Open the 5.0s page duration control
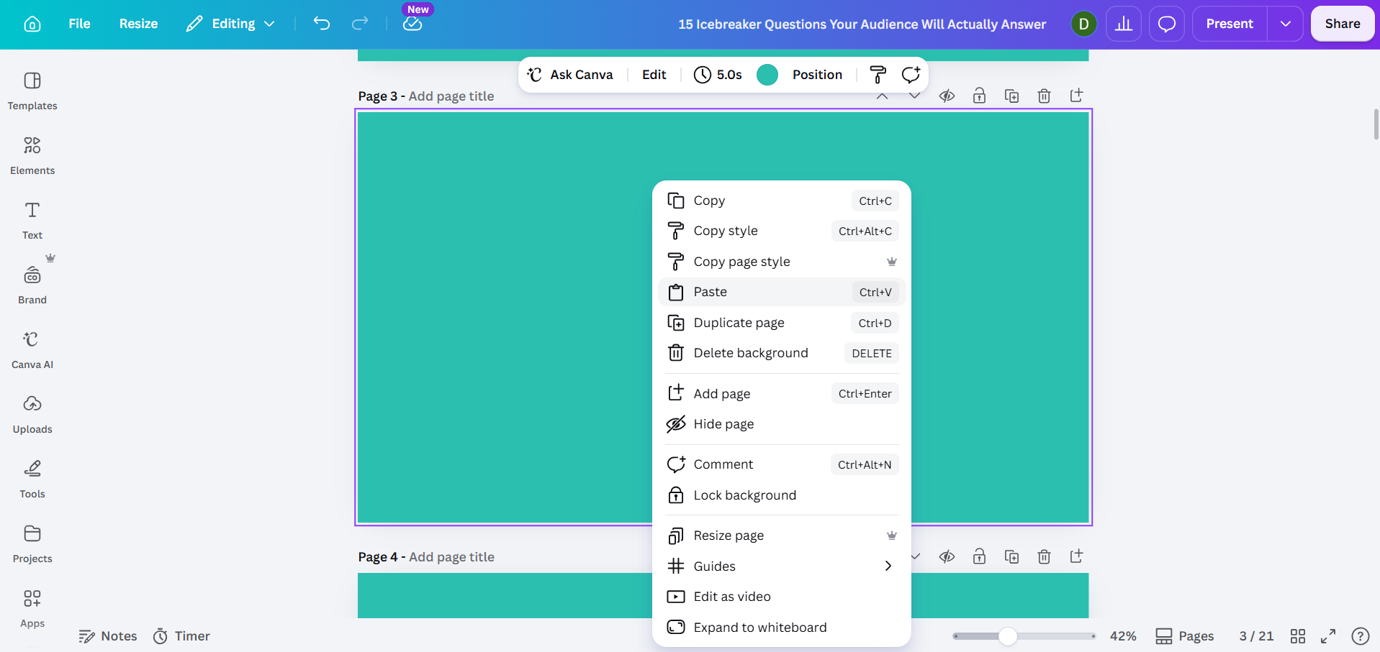 pos(718,75)
